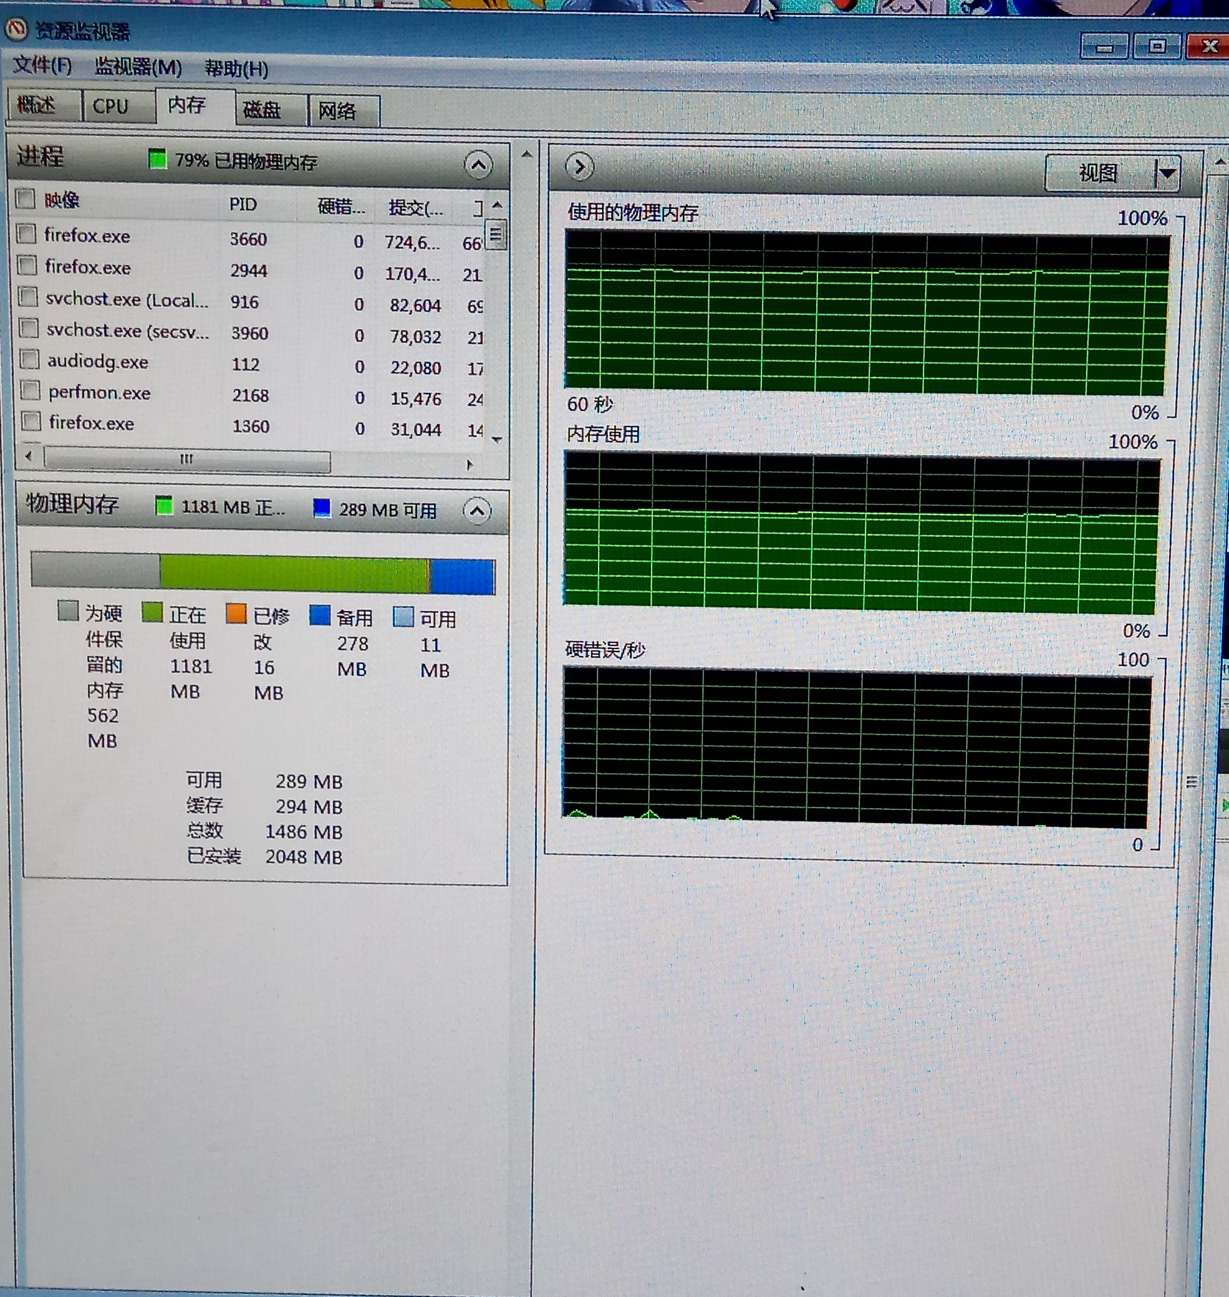Collapse the 进程 section with chevron button
Screen dimensions: 1229x1297
478,165
